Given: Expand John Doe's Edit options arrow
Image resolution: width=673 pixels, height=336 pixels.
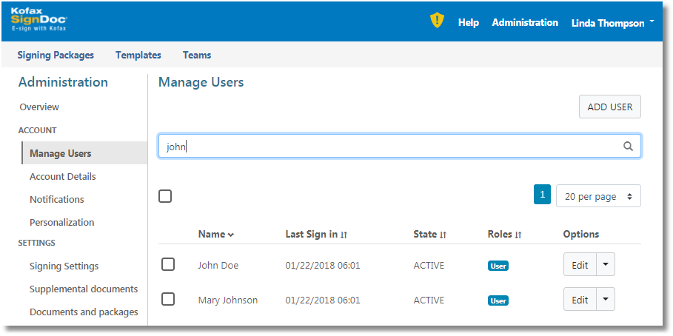Looking at the screenshot, I should click(x=606, y=264).
